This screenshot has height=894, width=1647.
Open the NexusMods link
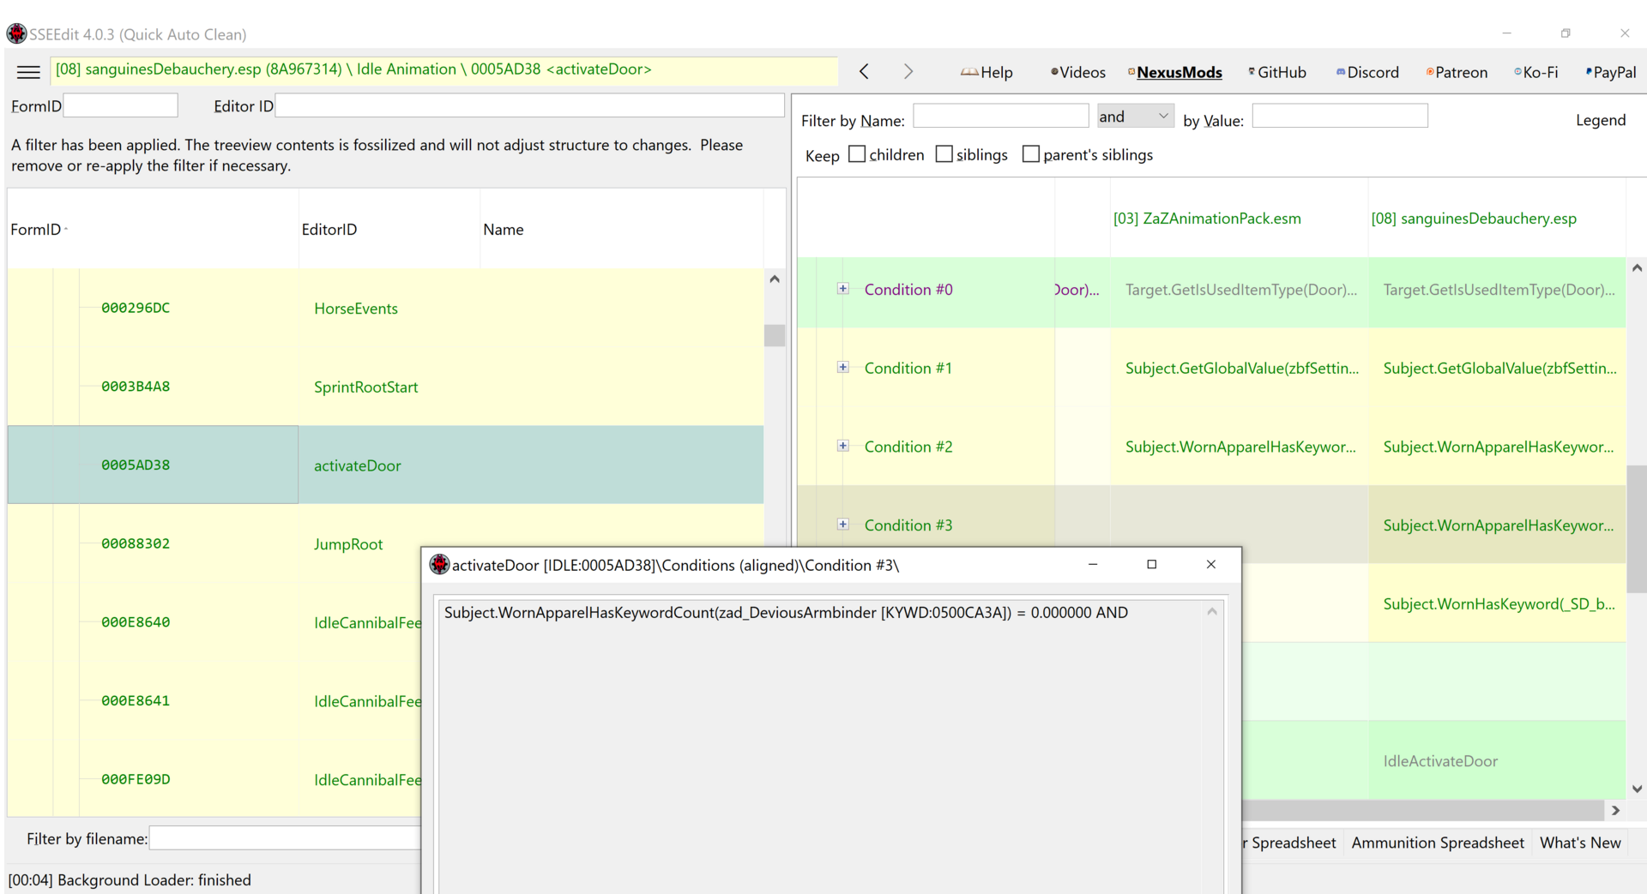(x=1175, y=73)
